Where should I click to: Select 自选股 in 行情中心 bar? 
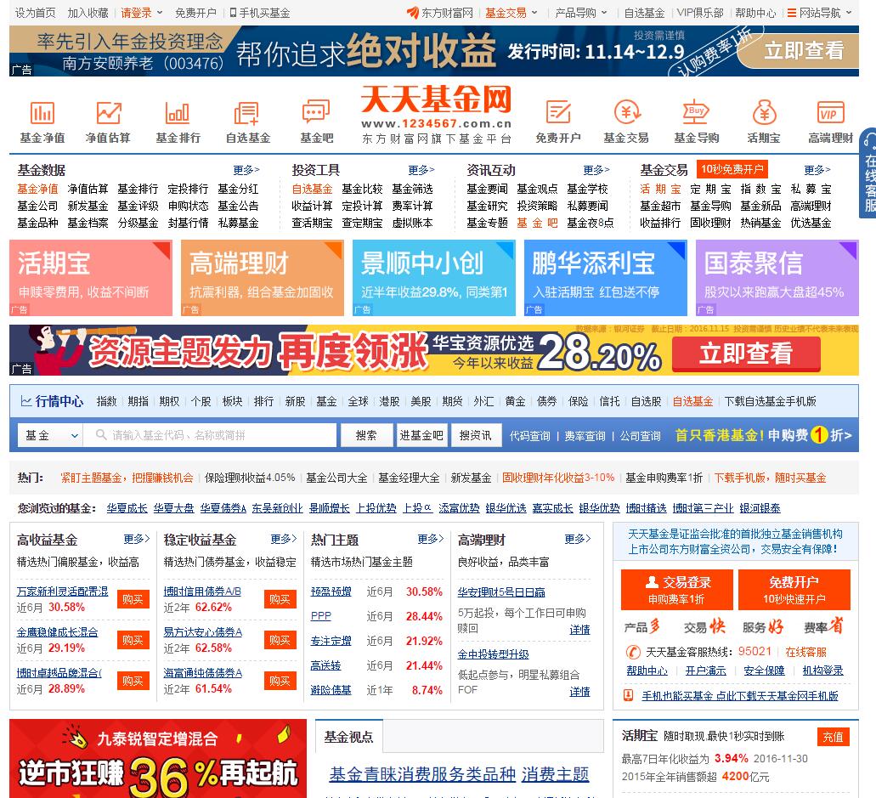pyautogui.click(x=646, y=401)
